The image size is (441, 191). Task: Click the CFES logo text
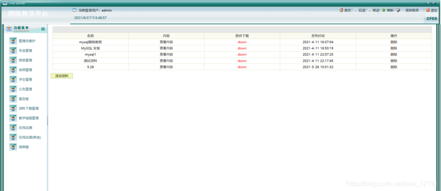point(432,19)
